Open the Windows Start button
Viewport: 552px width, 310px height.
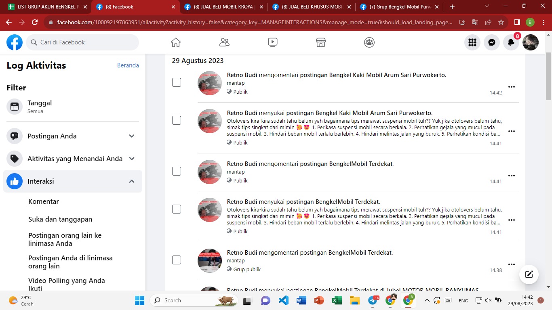click(139, 300)
